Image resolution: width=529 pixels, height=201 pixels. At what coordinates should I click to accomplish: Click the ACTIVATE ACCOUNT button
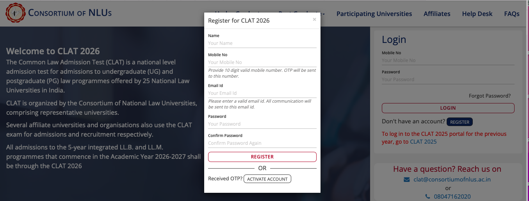[267, 179]
